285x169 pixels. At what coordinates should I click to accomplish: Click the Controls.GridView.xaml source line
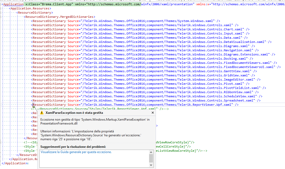pos(143,75)
